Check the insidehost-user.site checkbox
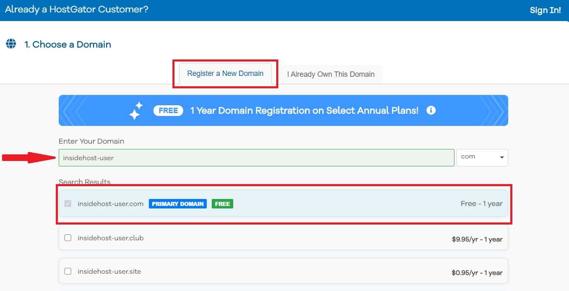 click(68, 271)
